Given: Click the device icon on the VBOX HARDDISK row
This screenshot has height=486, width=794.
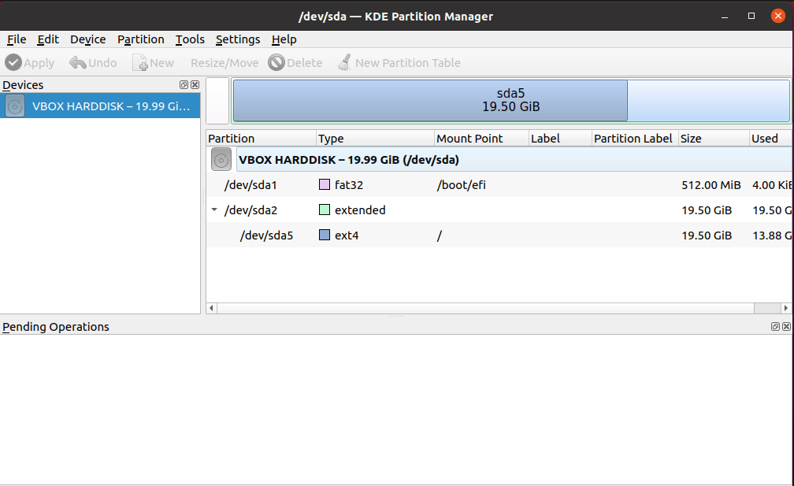Looking at the screenshot, I should tap(221, 159).
